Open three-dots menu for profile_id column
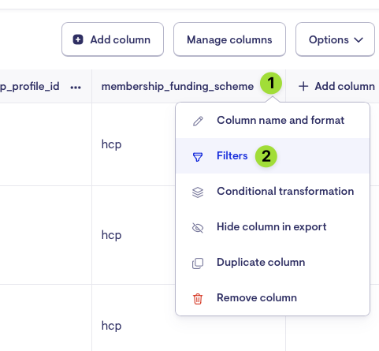Image resolution: width=379 pixels, height=351 pixels. pyautogui.click(x=76, y=88)
